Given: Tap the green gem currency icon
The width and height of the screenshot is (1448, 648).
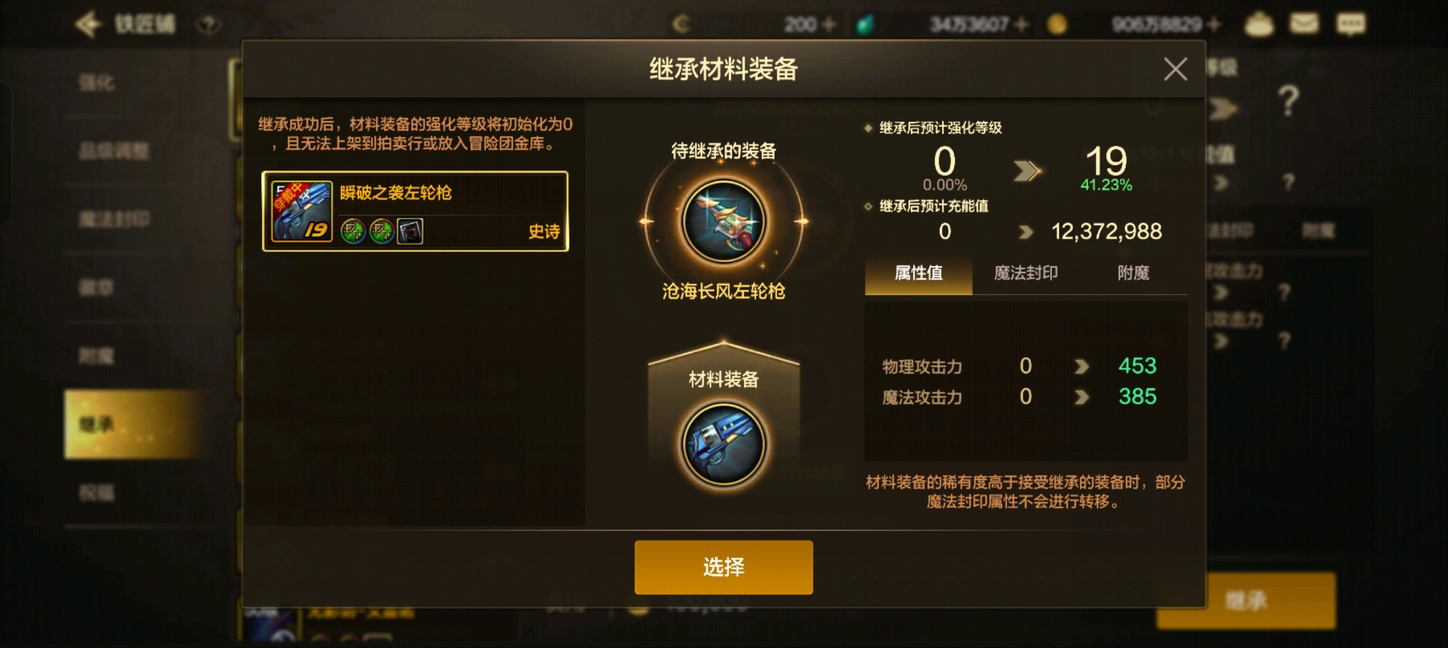Looking at the screenshot, I should 864,25.
